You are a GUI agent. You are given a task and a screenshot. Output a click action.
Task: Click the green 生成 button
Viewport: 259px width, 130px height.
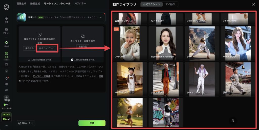click(92, 123)
